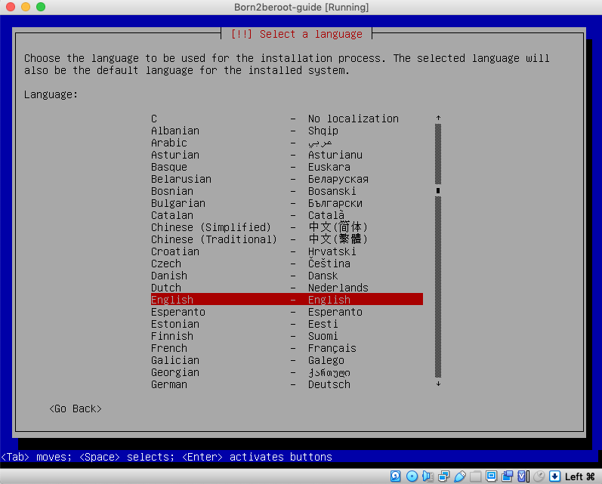The image size is (602, 484).
Task: Select Dutch in the language list
Action: [287, 288]
